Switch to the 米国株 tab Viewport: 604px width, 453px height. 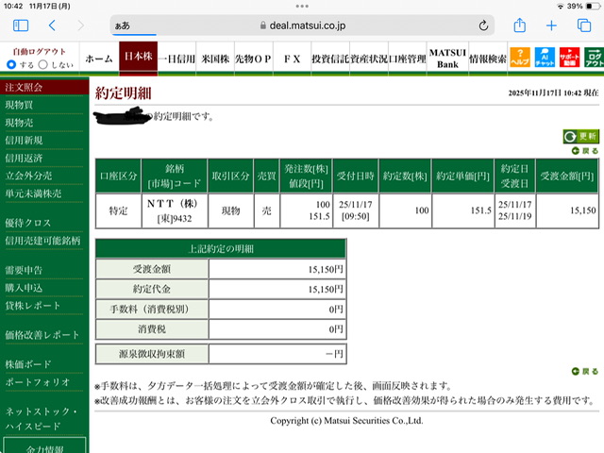(215, 59)
